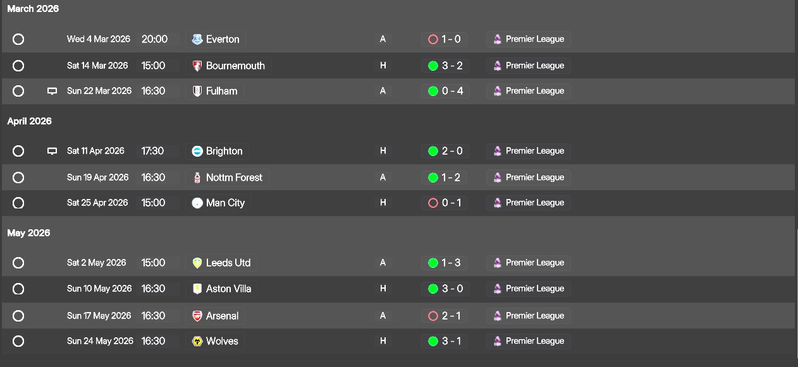Click the Bournemouth club badge icon
The height and width of the screenshot is (367, 798).
click(197, 66)
